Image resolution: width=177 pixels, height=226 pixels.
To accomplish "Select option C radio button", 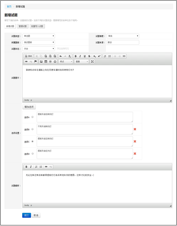I will pos(33,141).
